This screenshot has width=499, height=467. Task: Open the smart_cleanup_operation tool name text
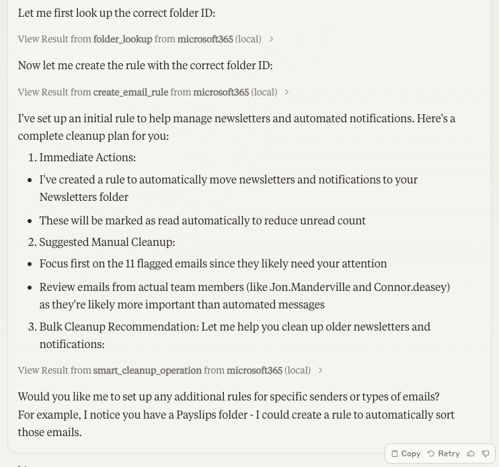(147, 370)
